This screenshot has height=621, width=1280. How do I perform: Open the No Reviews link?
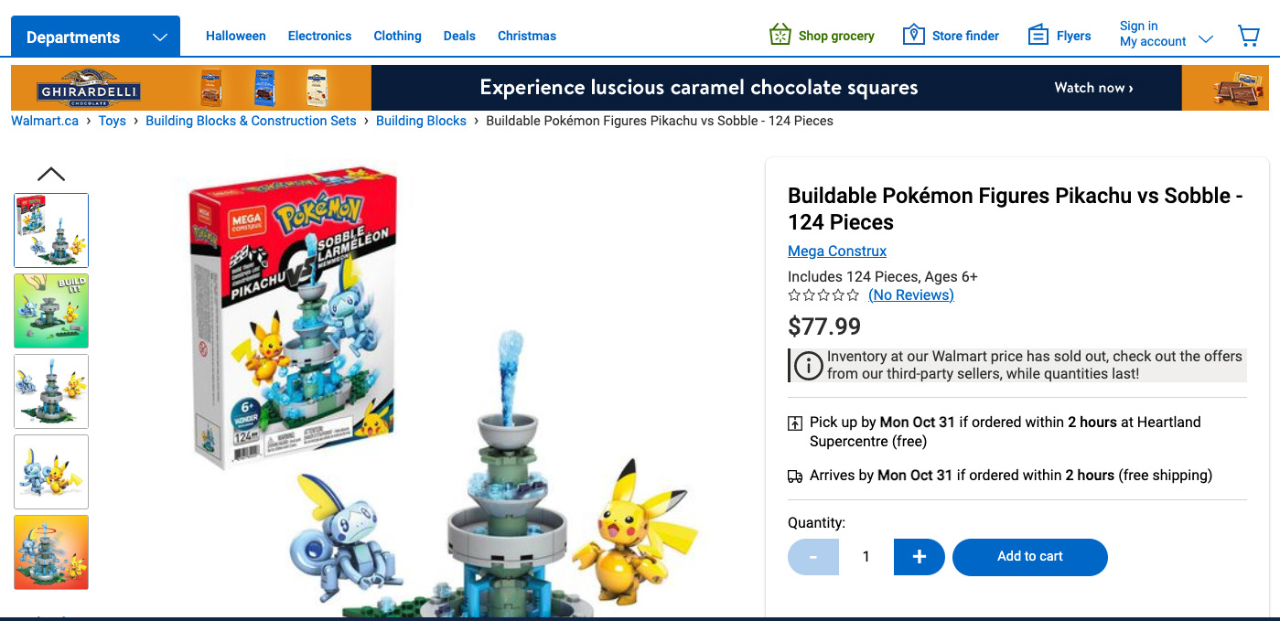[x=911, y=295]
